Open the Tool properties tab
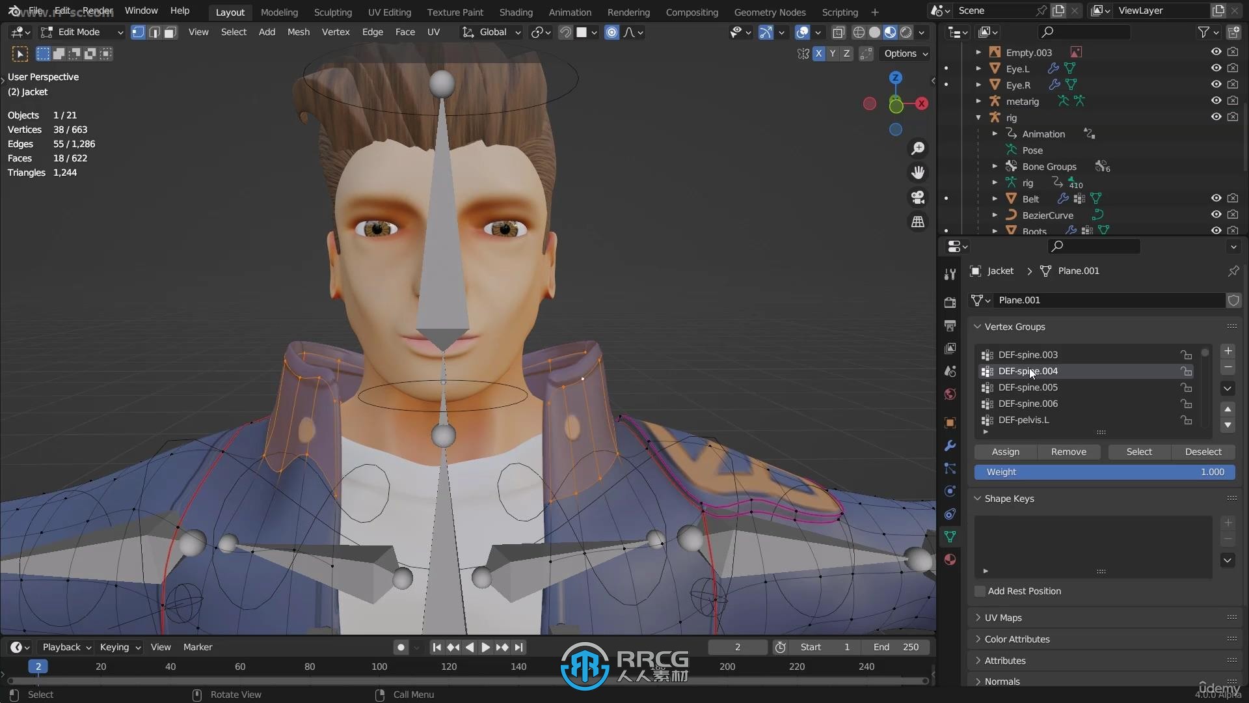The width and height of the screenshot is (1249, 703). (950, 275)
